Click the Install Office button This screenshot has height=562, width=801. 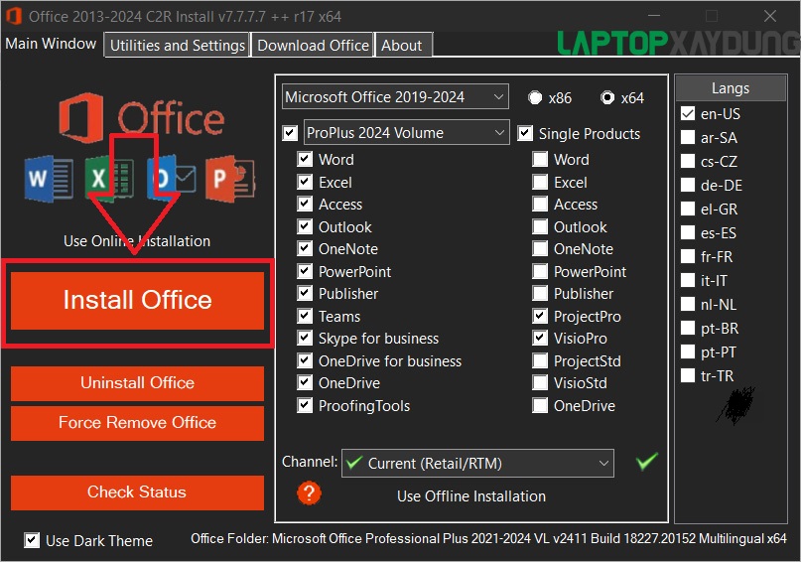coord(137,301)
